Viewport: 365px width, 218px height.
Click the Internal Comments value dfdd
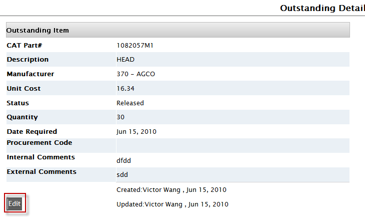(x=124, y=160)
